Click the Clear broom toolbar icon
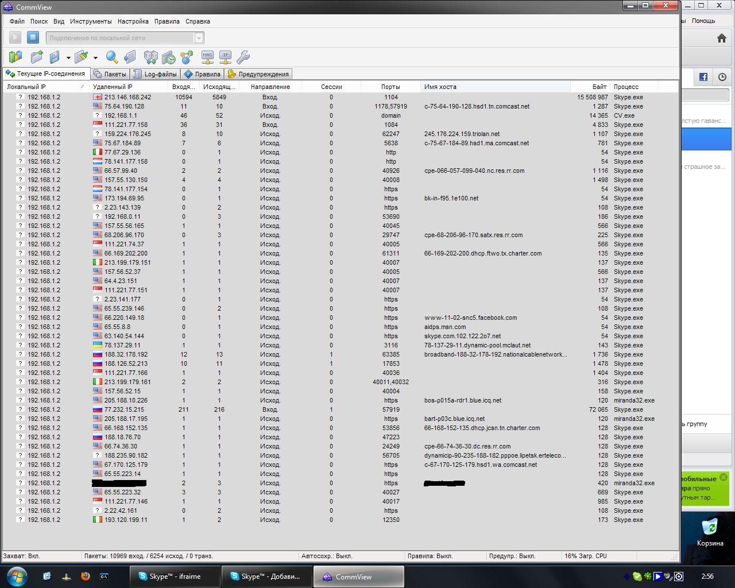 (82, 57)
